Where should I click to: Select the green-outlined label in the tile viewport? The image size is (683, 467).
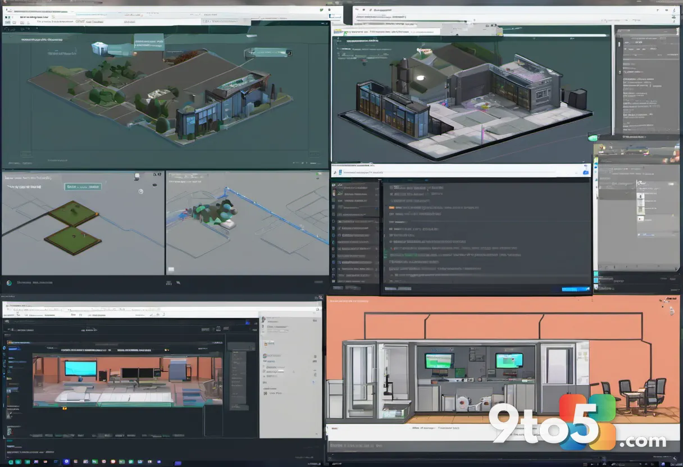(x=83, y=186)
